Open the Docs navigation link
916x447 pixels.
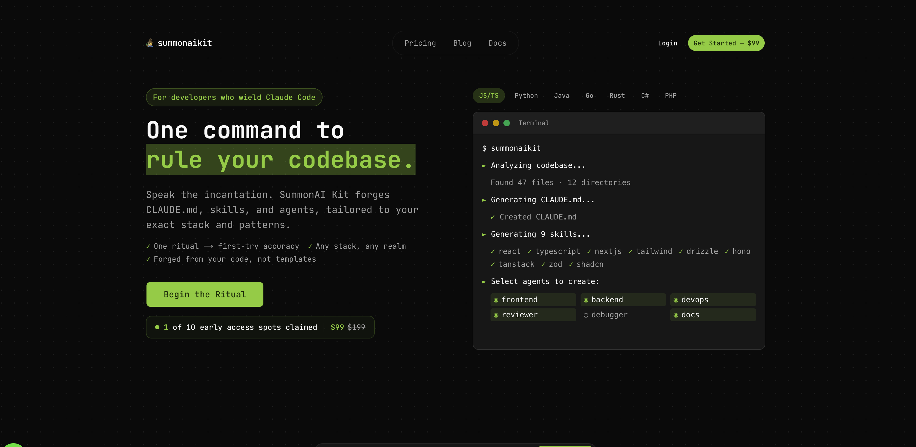pos(497,43)
